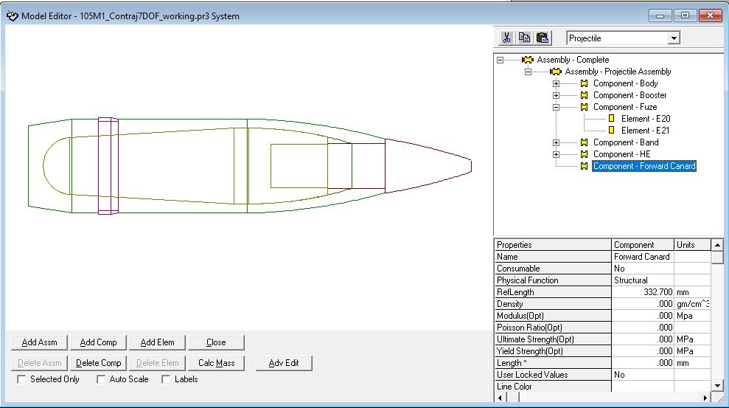Viewport: 729px width, 408px height.
Task: Click the Paste clipboard icon
Action: click(x=543, y=38)
